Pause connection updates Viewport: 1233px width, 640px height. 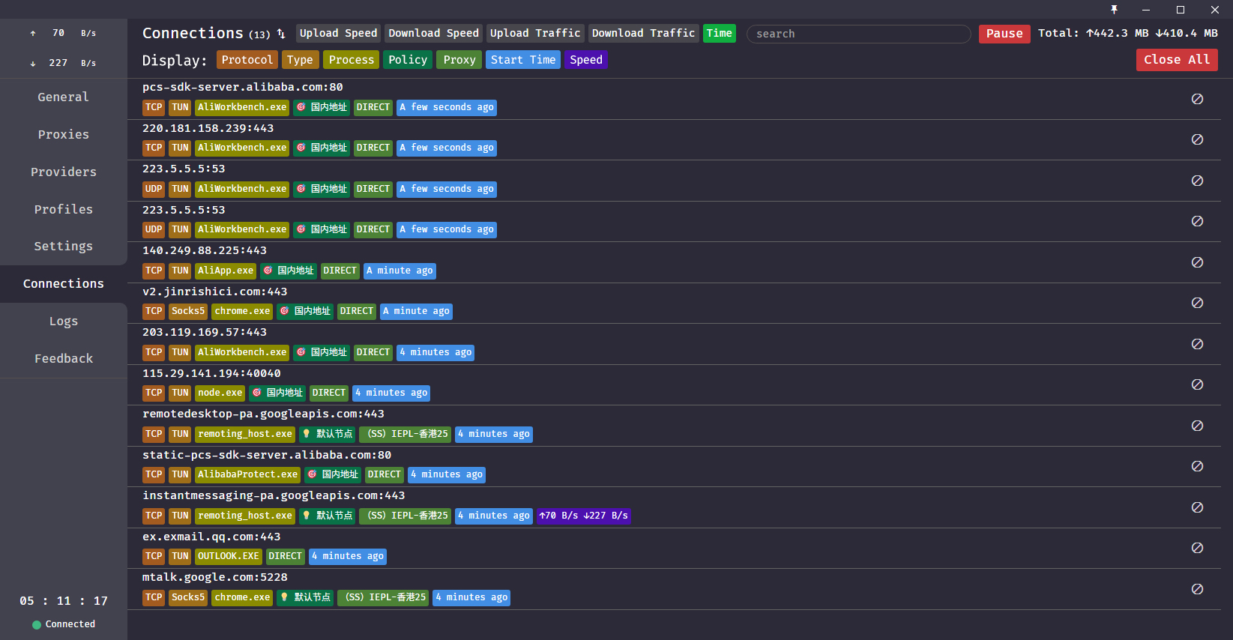point(1004,34)
